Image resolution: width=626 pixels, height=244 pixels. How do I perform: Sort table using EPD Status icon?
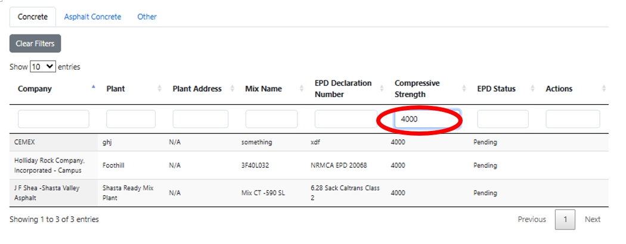coord(532,89)
